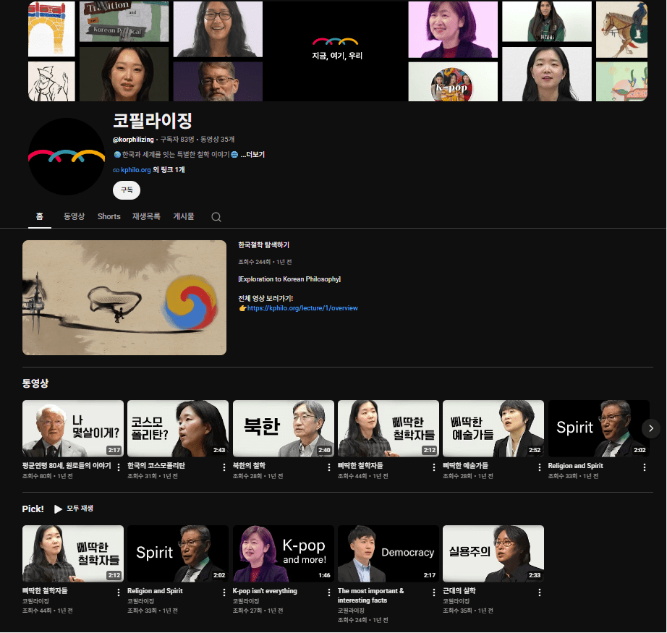Open the 한국철학 탐색하기 video title

264,245
